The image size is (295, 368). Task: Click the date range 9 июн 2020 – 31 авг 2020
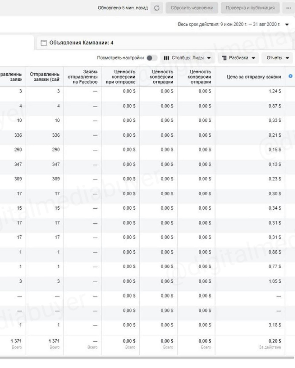[229, 25]
